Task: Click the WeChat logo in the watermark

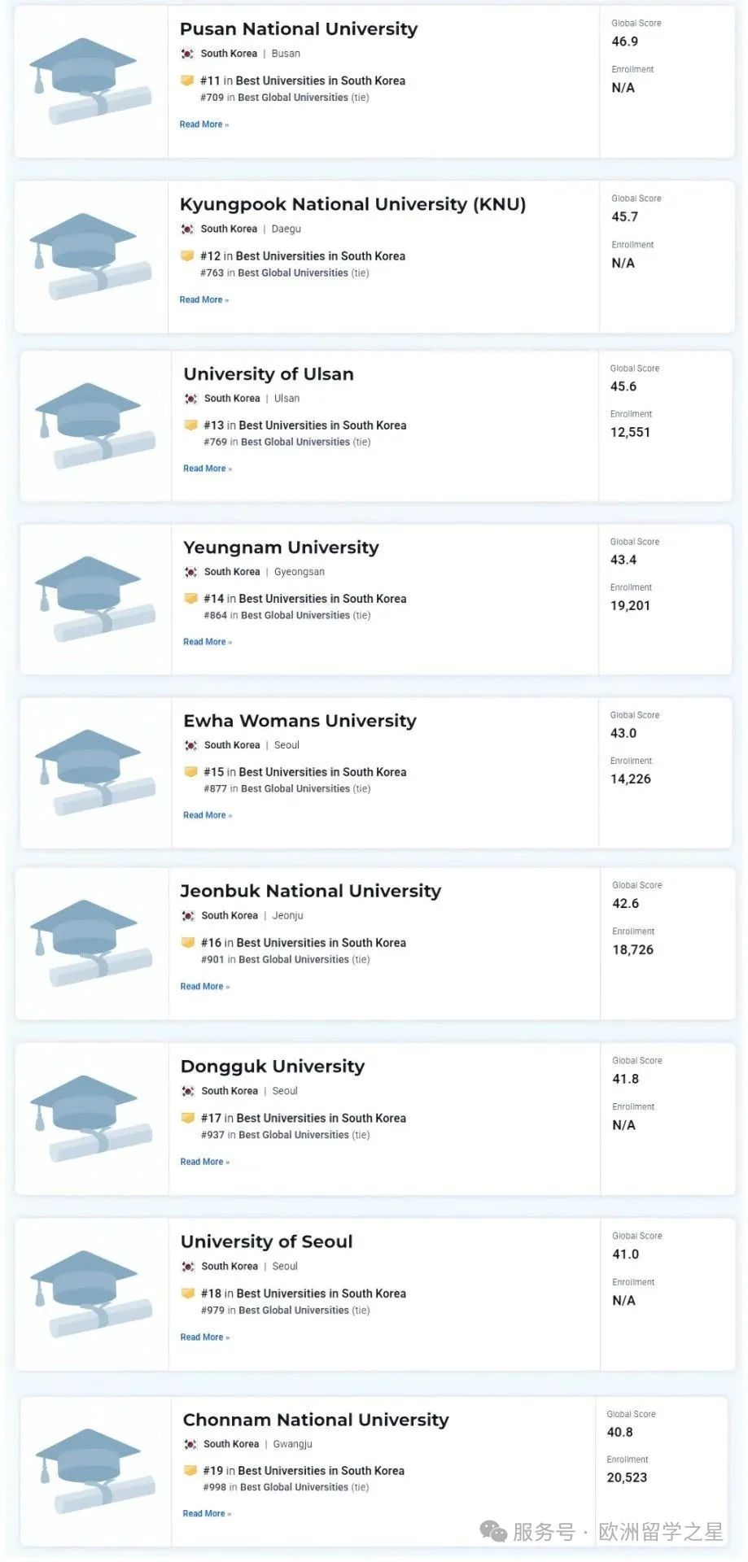Action: tap(493, 1532)
